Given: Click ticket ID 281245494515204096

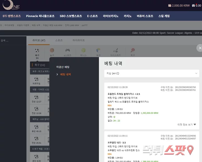Looking at the screenshot, I should 185,136.
